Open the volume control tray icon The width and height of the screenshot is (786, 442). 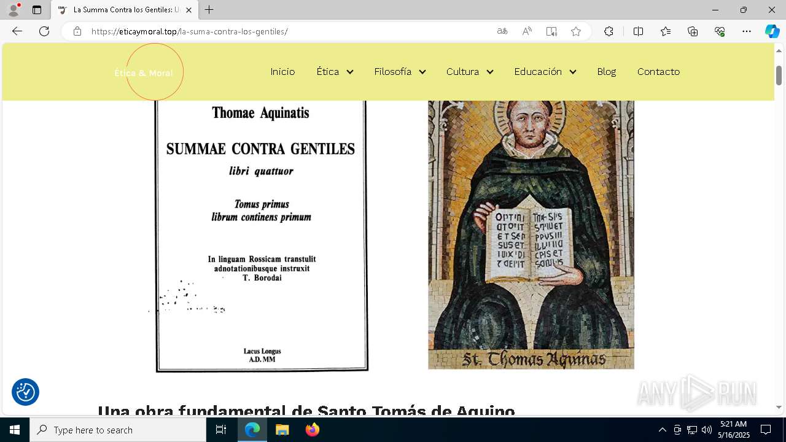point(707,430)
